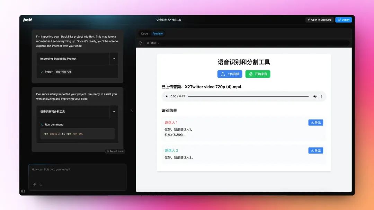
Task: Export 说话人 2 results
Action: coord(315,151)
